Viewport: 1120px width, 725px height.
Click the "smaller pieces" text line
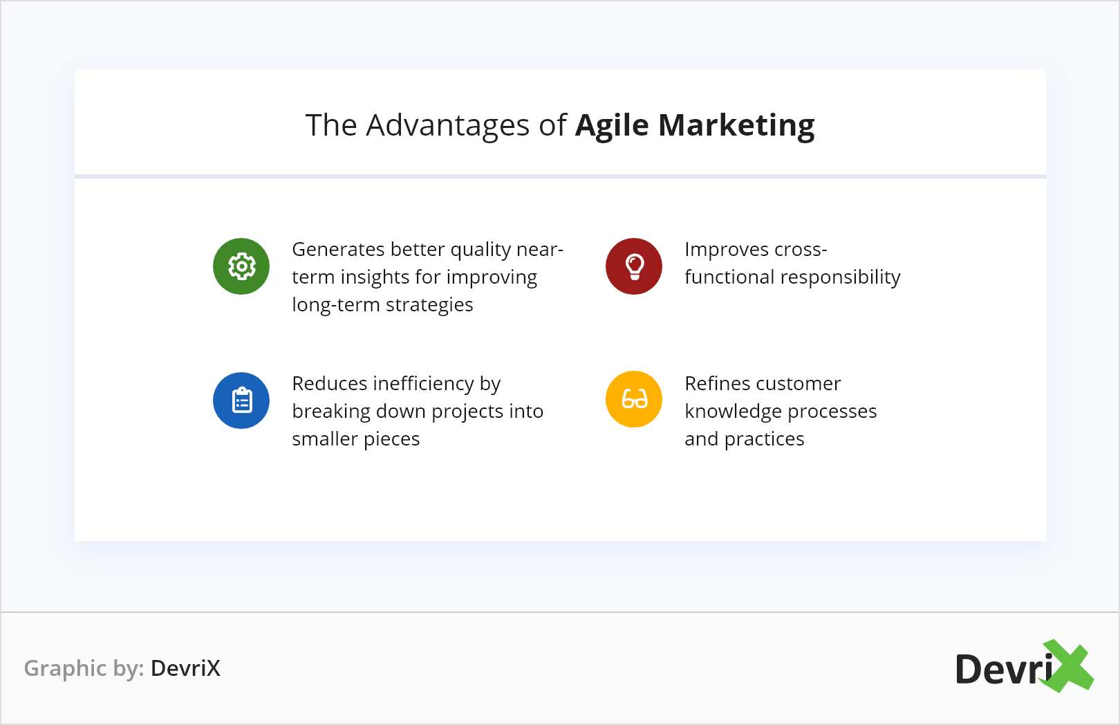tap(356, 439)
